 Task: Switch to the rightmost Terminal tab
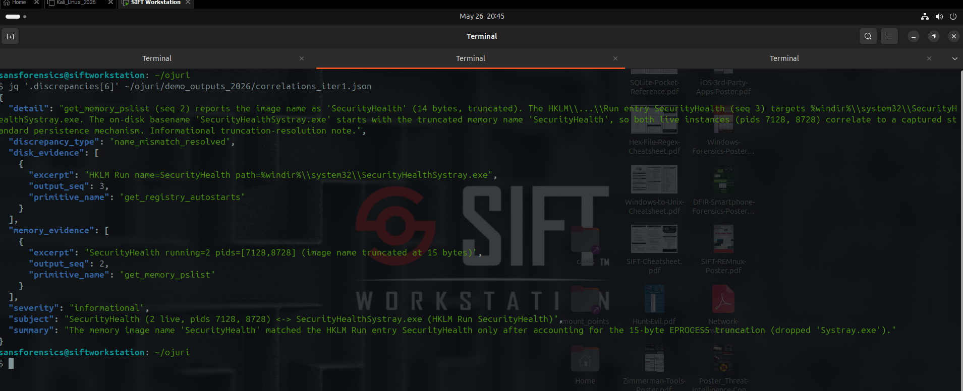784,58
